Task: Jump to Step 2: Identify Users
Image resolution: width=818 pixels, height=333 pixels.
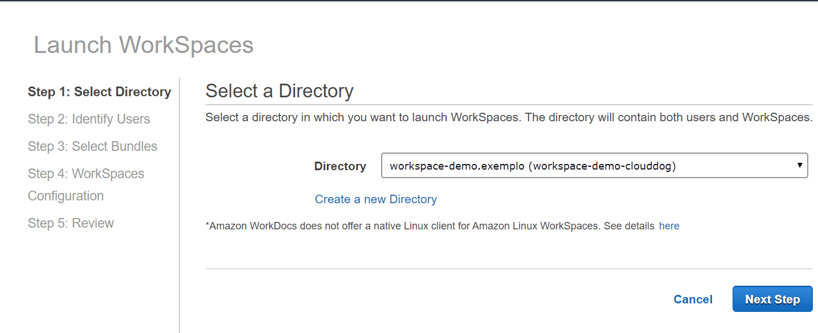Action: (x=89, y=119)
